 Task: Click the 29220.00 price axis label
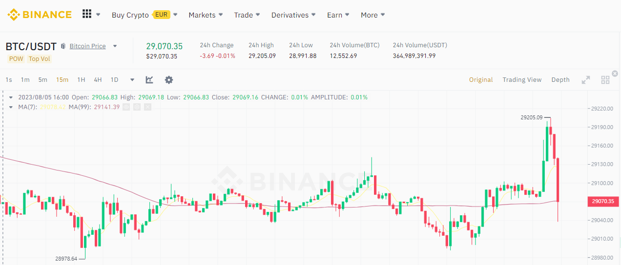tap(602, 109)
